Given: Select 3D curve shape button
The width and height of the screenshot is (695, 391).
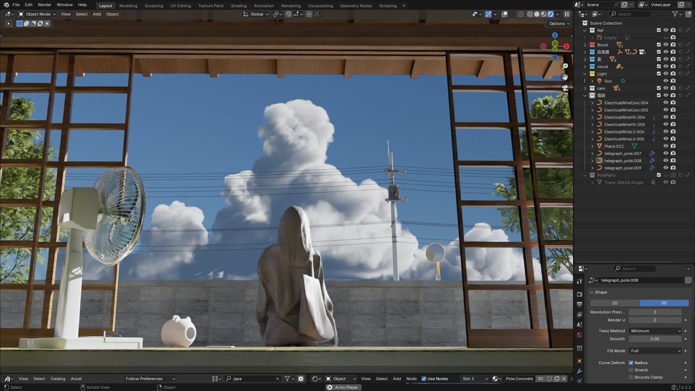Looking at the screenshot, I should click(x=664, y=303).
